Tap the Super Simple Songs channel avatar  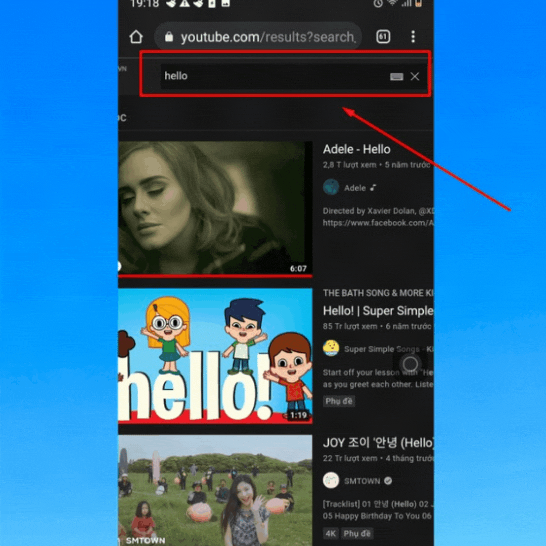pos(331,348)
